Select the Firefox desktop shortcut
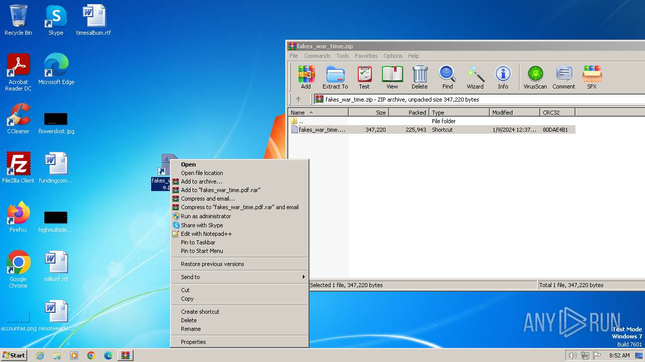This screenshot has width=645, height=362. pos(18,217)
